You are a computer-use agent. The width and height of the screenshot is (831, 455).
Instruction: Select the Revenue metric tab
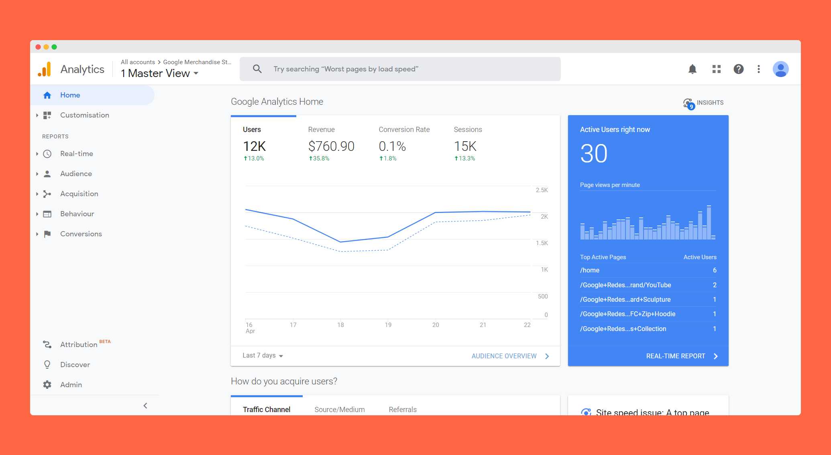331,143
